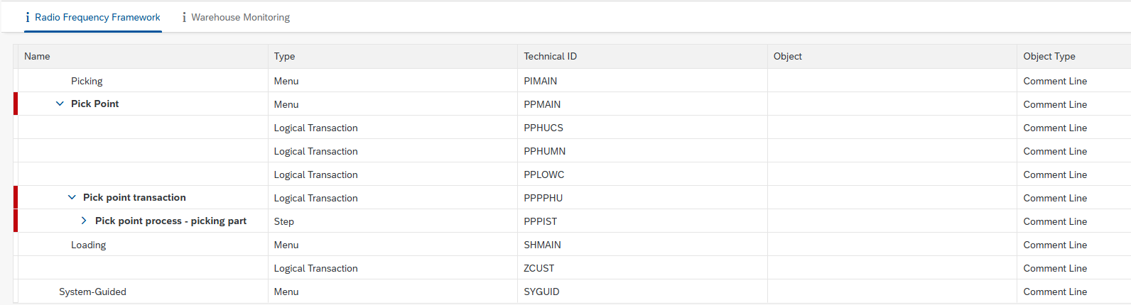
Task: Click the Radio Frequency Framework info icon
Action: pyautogui.click(x=28, y=17)
